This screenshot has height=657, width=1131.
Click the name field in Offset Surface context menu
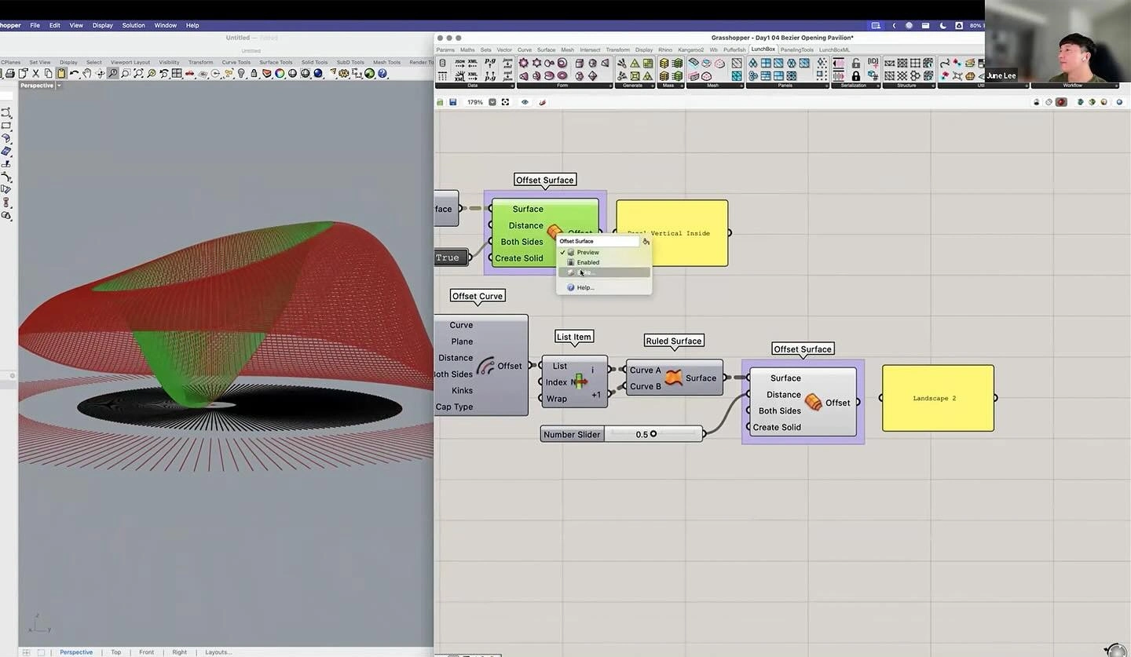coord(598,241)
